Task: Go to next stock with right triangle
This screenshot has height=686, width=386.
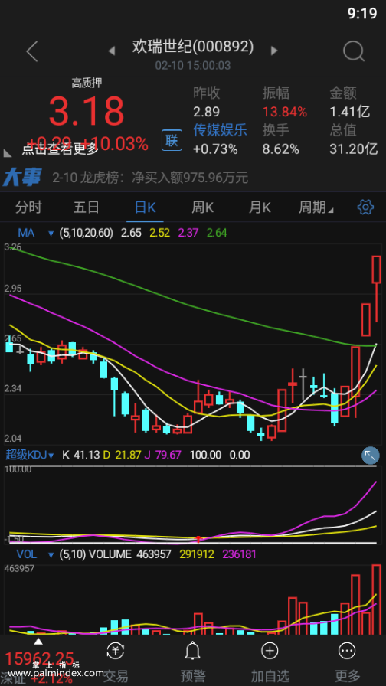Action: (x=274, y=51)
